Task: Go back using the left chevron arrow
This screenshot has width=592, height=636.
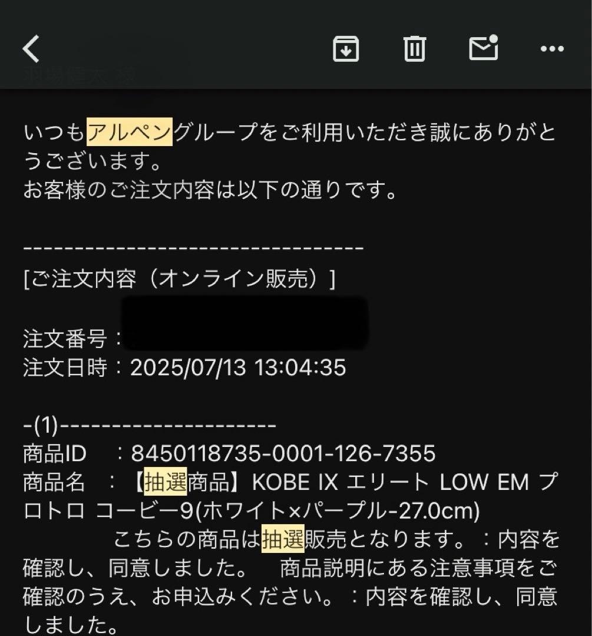Action: [31, 49]
